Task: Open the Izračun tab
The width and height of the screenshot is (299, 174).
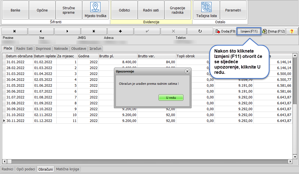Action: (95, 49)
